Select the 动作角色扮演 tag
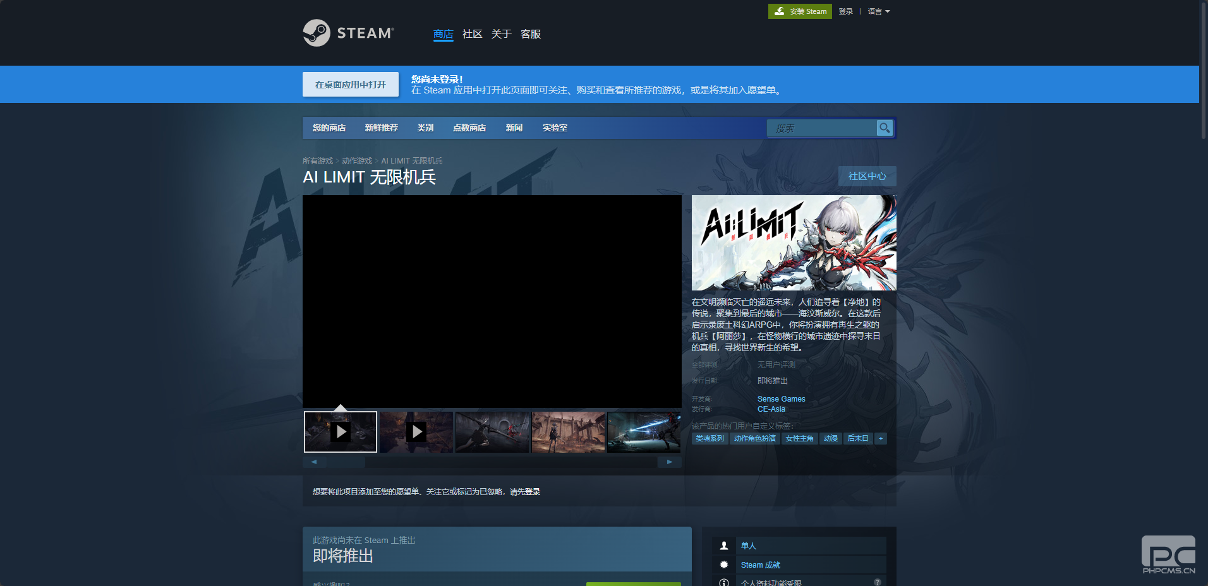 pos(755,438)
